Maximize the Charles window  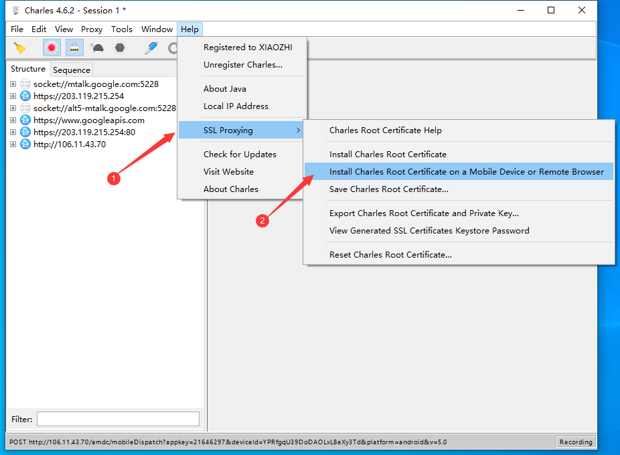pyautogui.click(x=551, y=10)
